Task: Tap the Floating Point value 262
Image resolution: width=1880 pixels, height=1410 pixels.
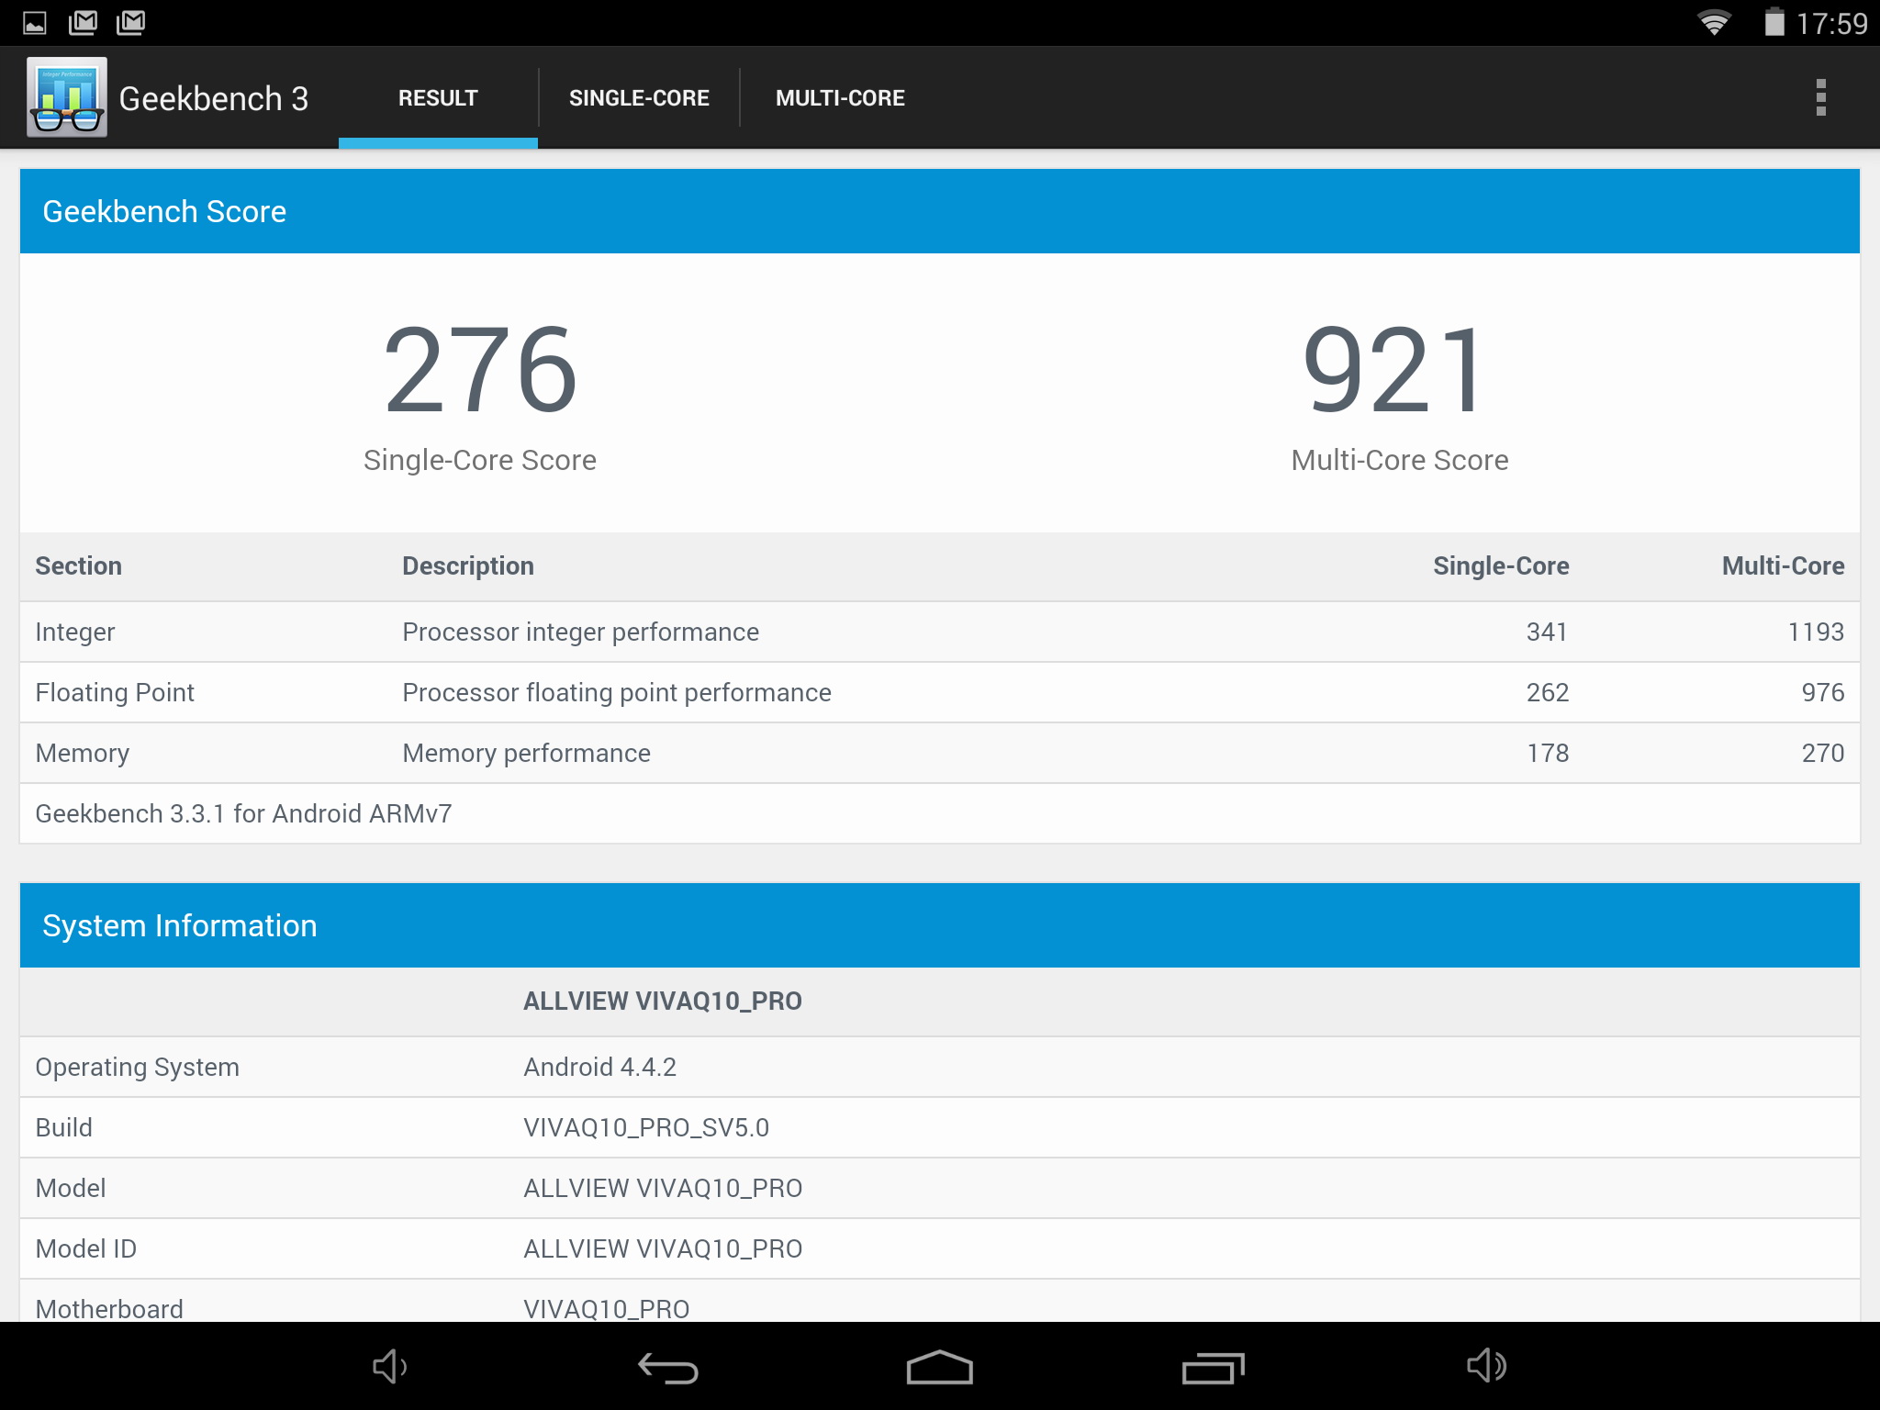Action: click(1548, 693)
